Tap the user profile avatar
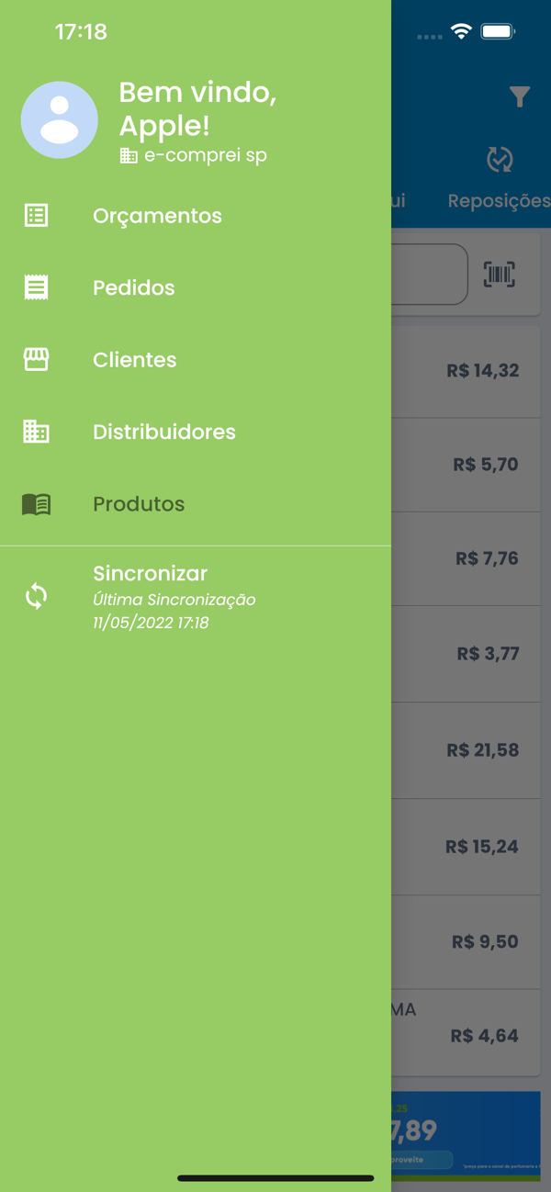551x1192 pixels. pyautogui.click(x=60, y=120)
